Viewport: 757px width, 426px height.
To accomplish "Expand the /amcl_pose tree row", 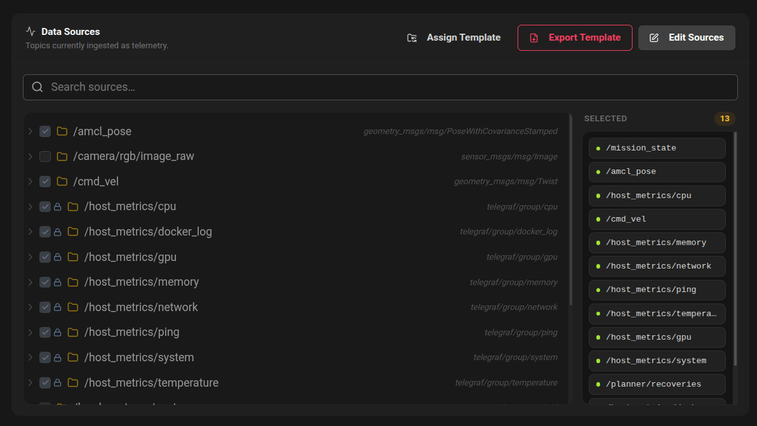I will pyautogui.click(x=30, y=131).
